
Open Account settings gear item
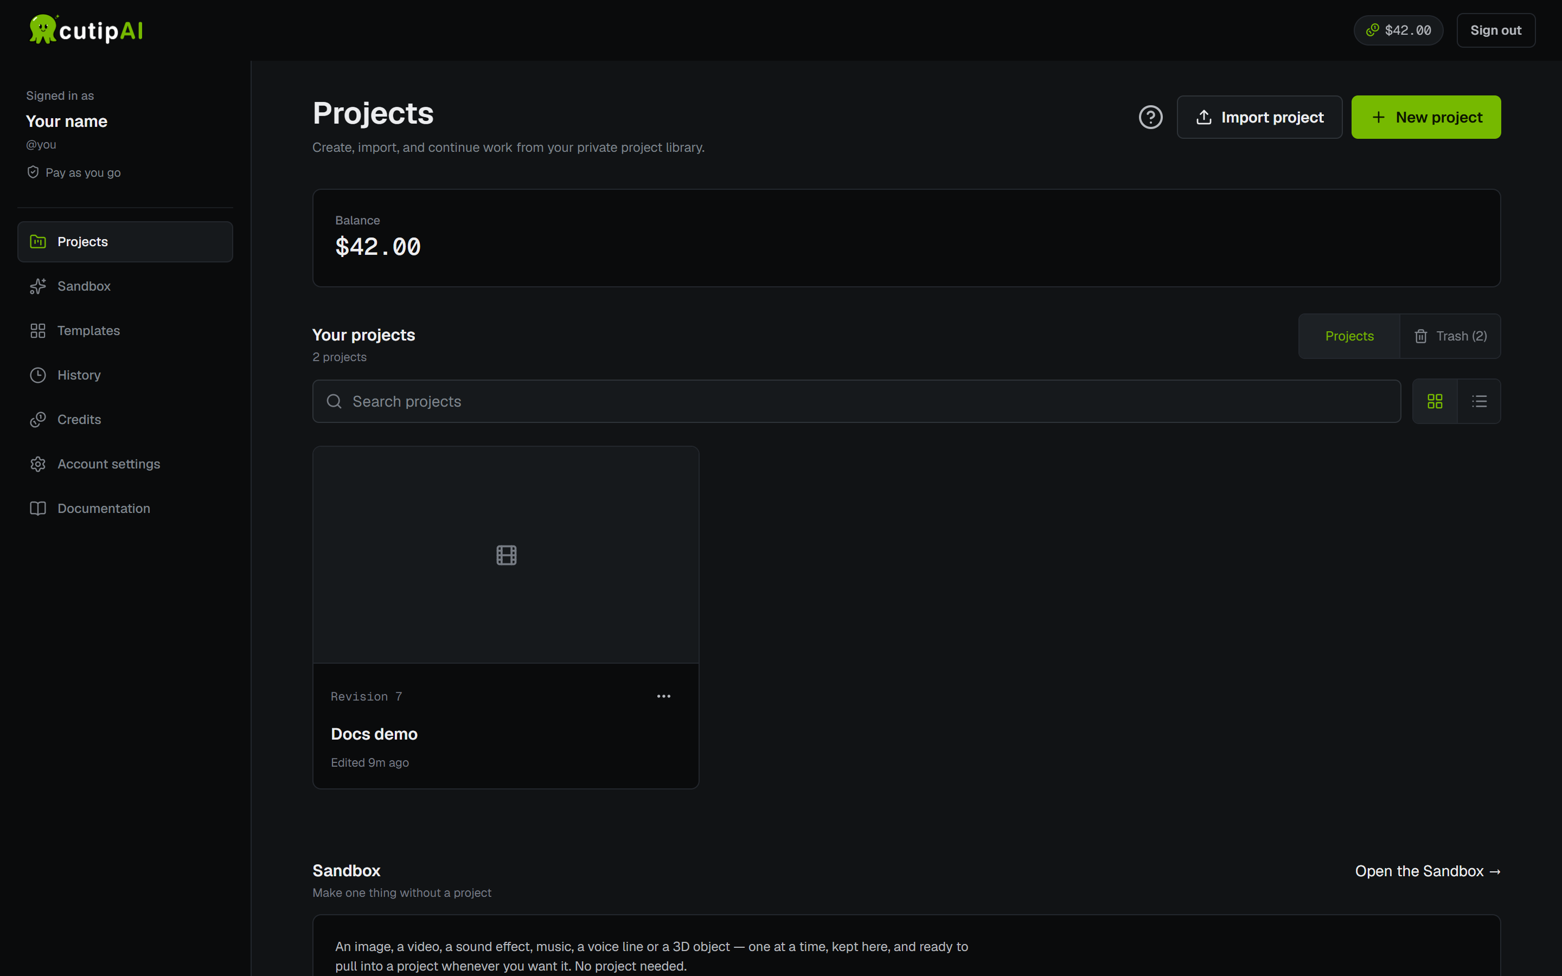(x=125, y=464)
